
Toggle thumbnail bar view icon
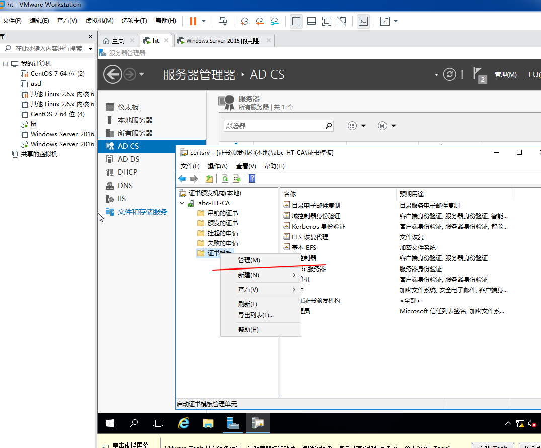click(311, 21)
